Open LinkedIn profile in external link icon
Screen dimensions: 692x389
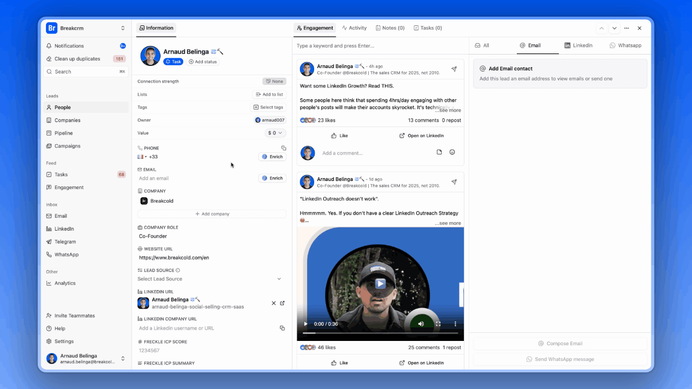(282, 303)
